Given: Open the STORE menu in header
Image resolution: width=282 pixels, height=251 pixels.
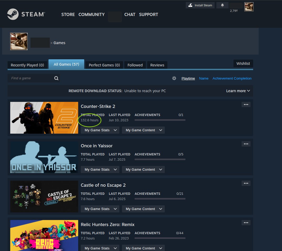Looking at the screenshot, I should 68,14.
